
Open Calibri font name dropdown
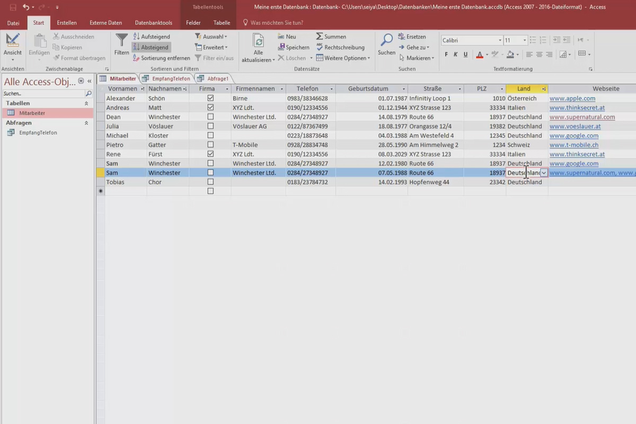coord(500,40)
